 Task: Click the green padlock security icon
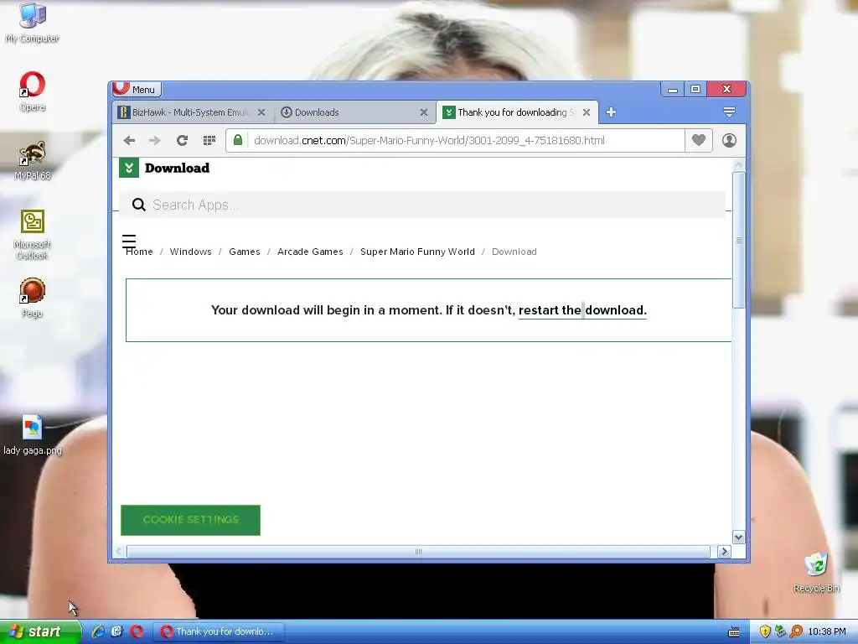coord(238,140)
